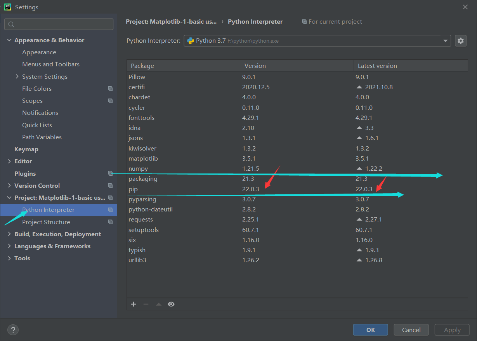Expand Build, Execution, Deployment section

click(x=9, y=234)
